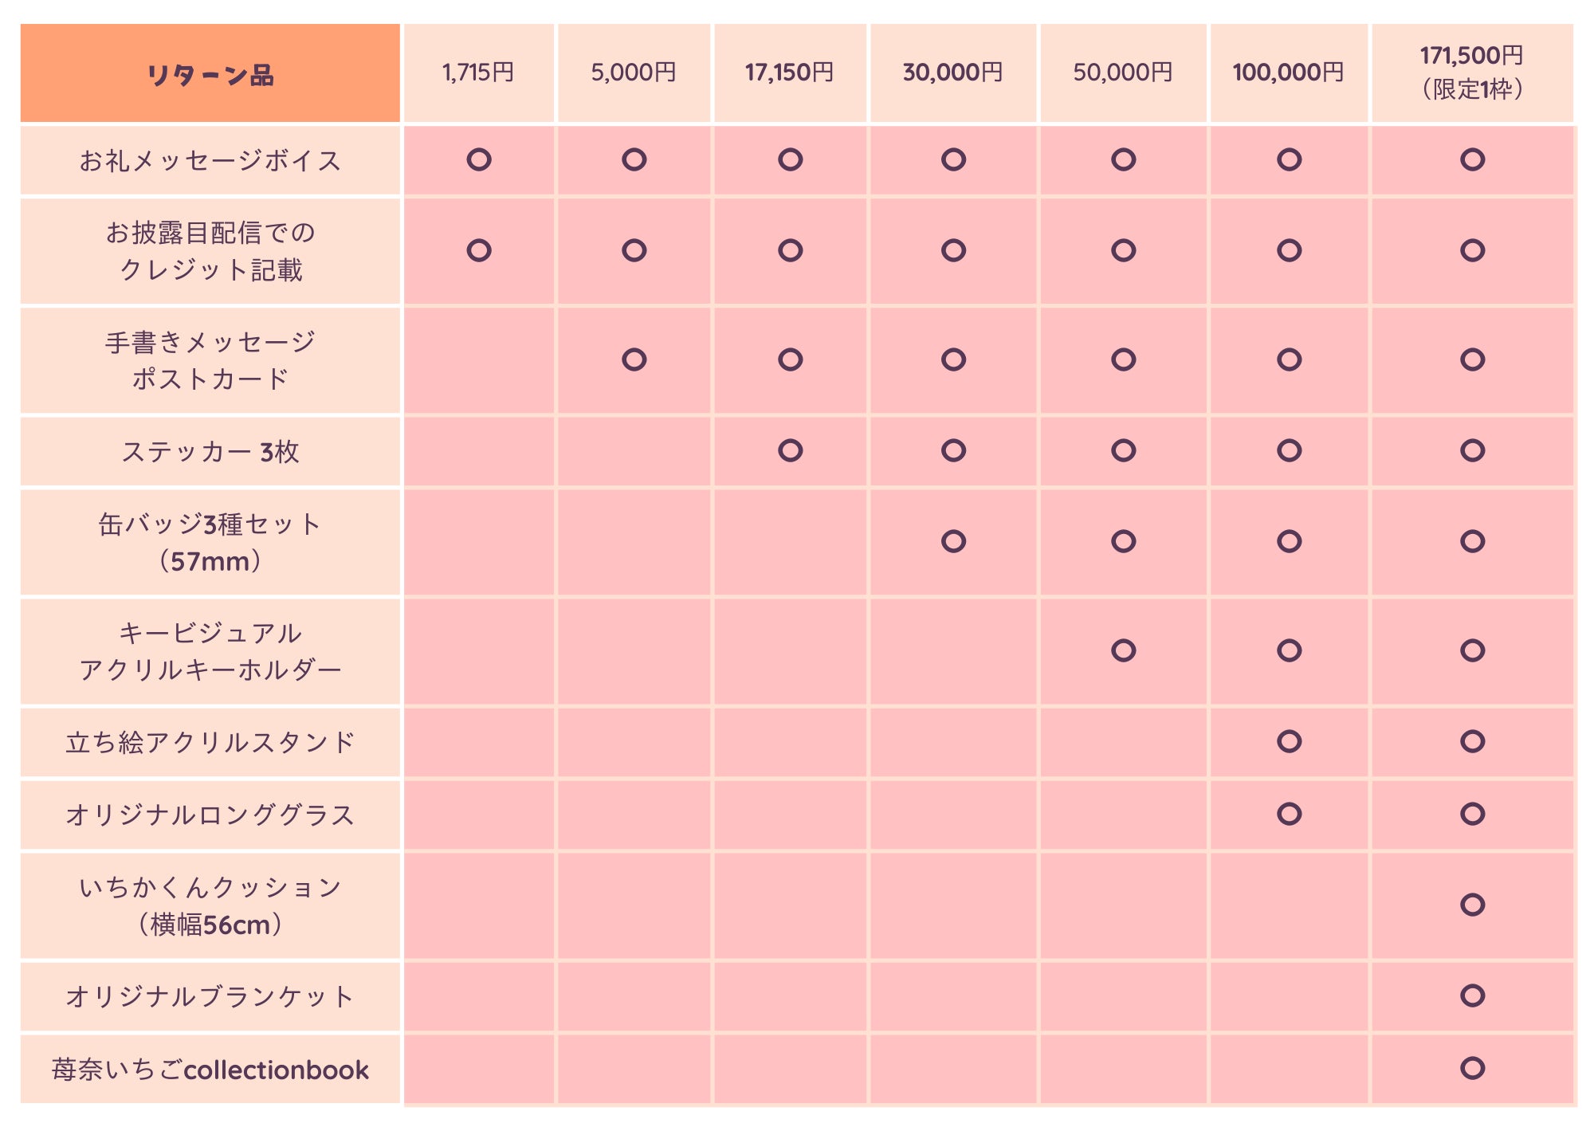Select the 30,000円 column header
This screenshot has width=1594, height=1127.
(x=952, y=73)
